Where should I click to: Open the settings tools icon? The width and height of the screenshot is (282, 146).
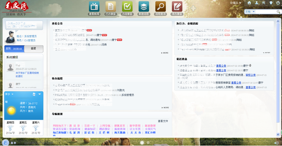point(264,3)
